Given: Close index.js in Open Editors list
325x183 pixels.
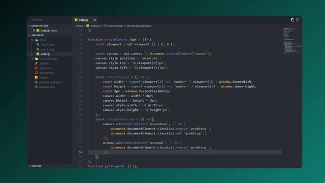Looking at the screenshot, I should [34, 30].
